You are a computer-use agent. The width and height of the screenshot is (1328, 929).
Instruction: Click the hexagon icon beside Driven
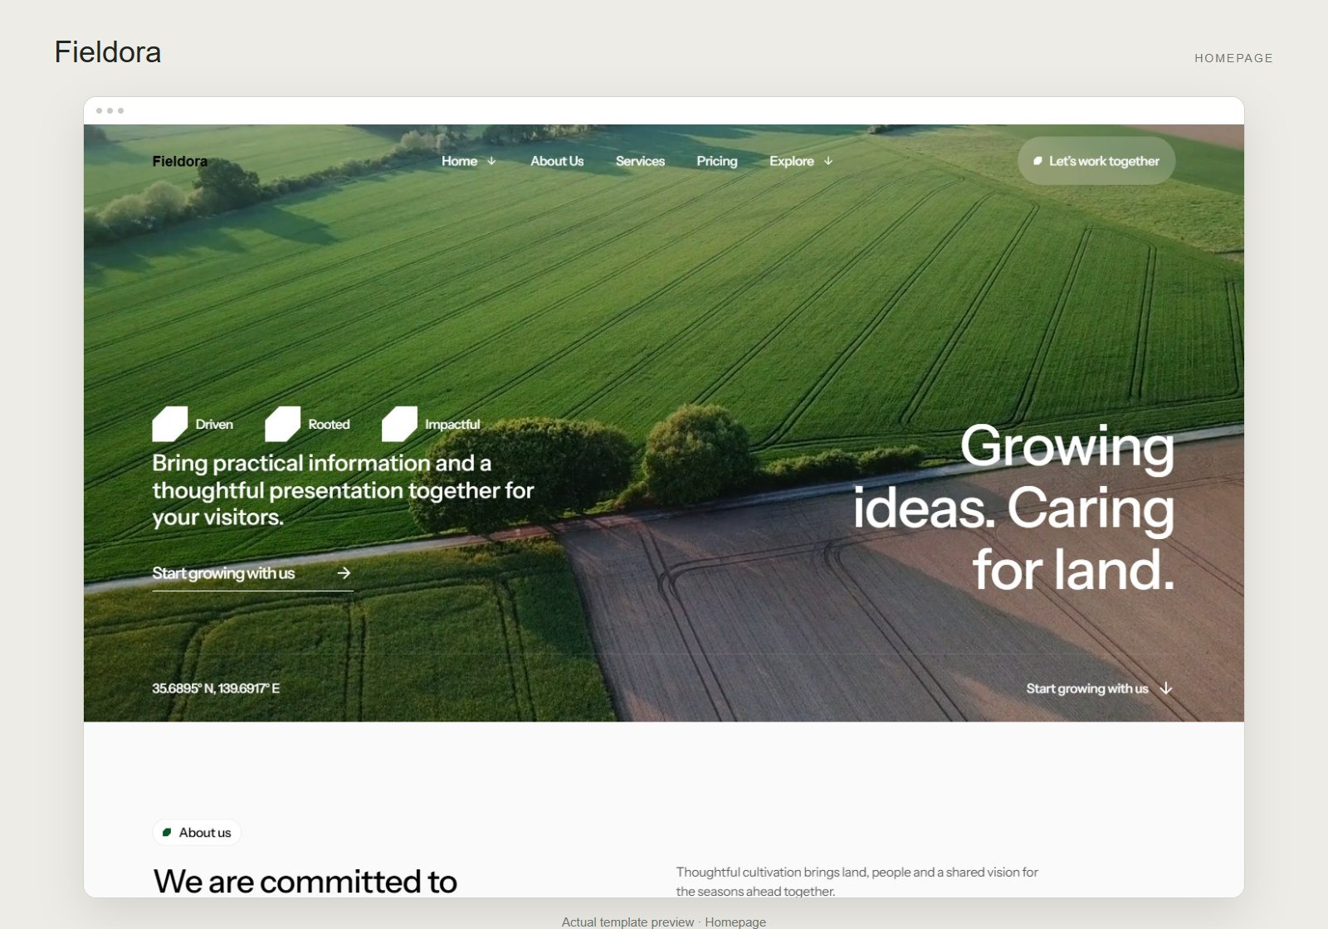170,424
